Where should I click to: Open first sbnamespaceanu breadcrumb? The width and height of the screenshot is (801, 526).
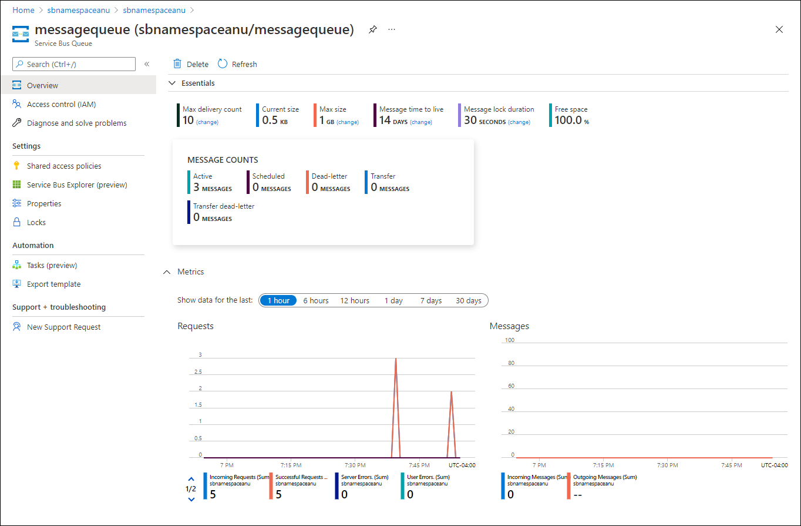pos(78,10)
